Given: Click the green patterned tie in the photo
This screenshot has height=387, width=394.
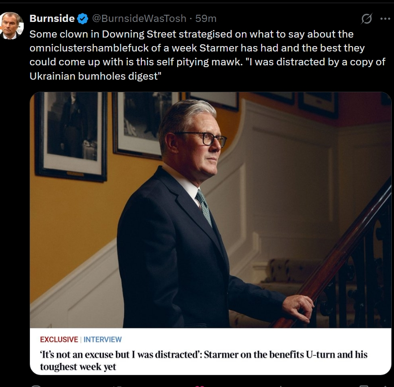Looking at the screenshot, I should coord(204,207).
